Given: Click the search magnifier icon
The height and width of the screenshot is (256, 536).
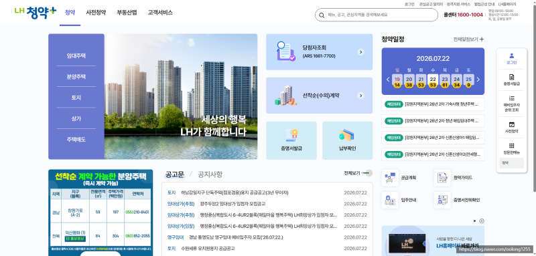Looking at the screenshot, I should (322, 15).
